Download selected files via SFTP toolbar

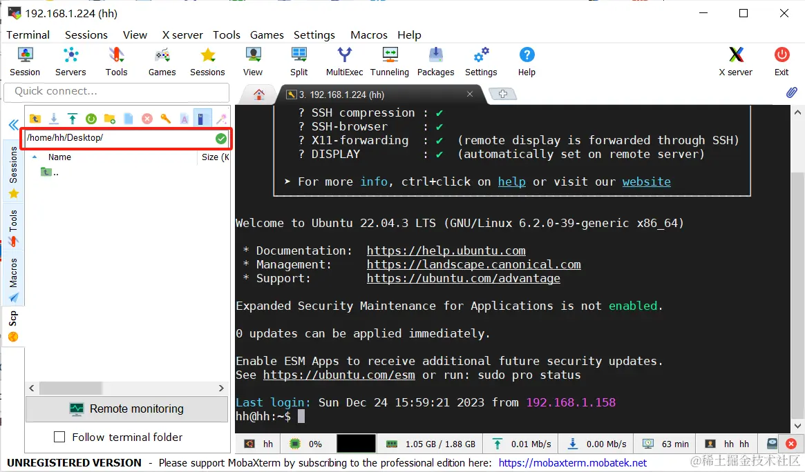point(53,119)
